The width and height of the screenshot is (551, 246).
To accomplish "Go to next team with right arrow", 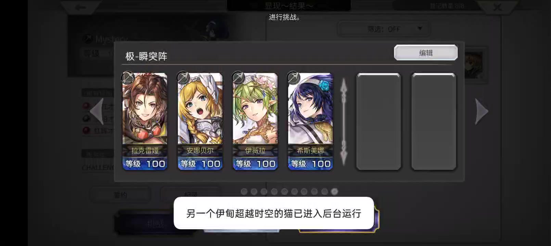I will (482, 111).
